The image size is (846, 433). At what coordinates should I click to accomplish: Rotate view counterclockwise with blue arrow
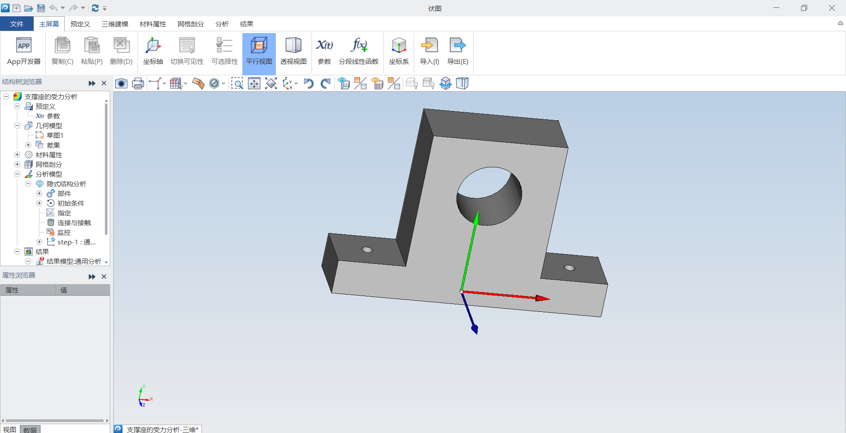point(308,83)
